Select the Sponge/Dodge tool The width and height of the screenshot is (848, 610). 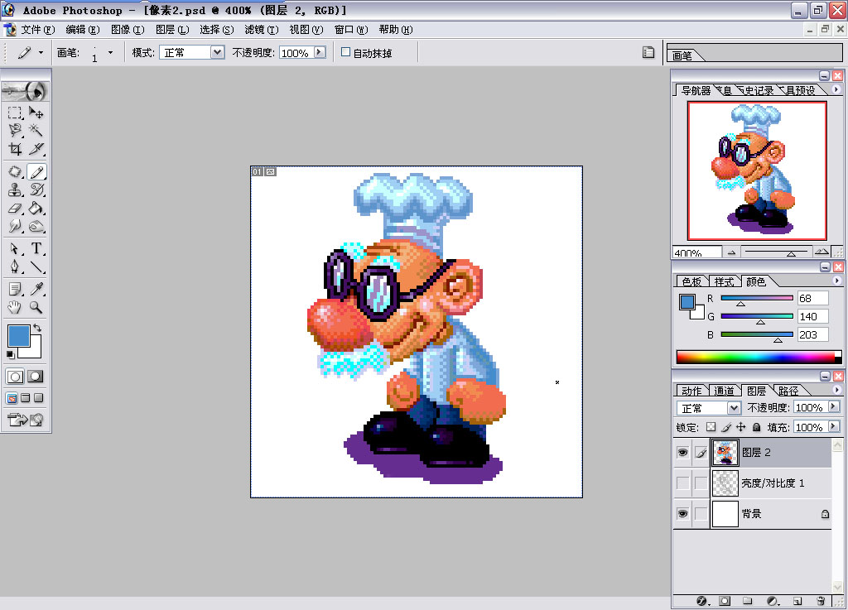click(x=36, y=226)
